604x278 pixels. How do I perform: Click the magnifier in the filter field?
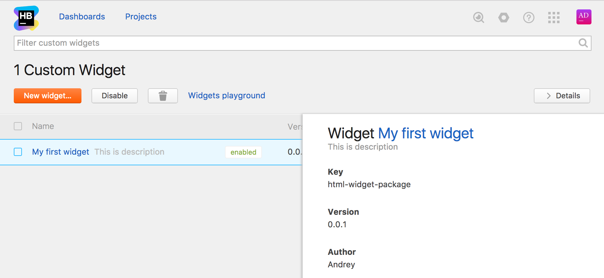pos(583,43)
